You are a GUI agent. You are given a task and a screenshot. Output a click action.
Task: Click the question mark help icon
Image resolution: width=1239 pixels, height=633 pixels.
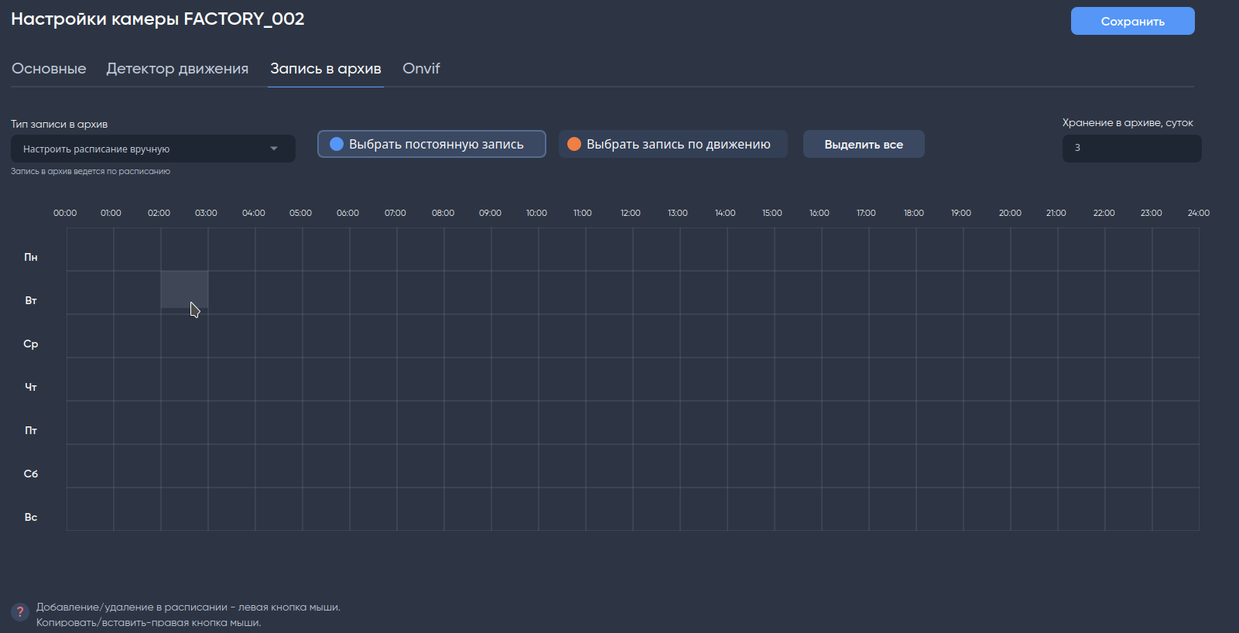[20, 611]
